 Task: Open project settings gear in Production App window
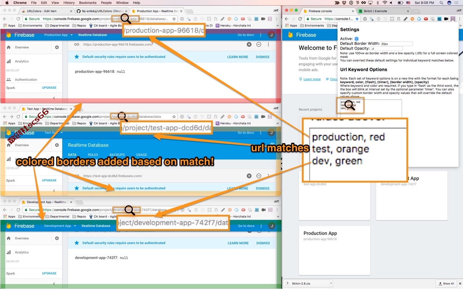tap(57, 47)
